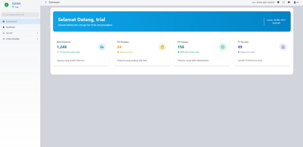
Task: Open the Notifikasi menu item
Action: coord(20,27)
